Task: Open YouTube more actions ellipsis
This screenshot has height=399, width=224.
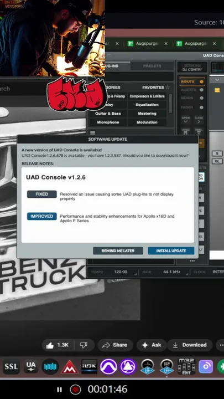Action: click(221, 345)
